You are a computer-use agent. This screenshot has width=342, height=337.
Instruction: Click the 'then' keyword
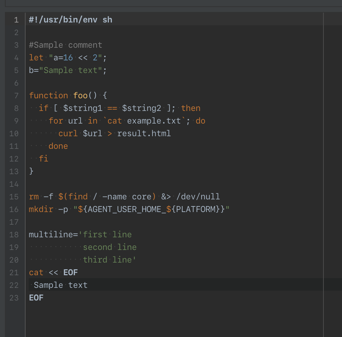coord(191,108)
